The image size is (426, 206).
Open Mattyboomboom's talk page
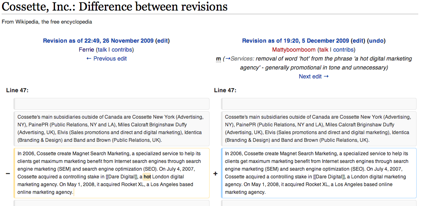324,50
